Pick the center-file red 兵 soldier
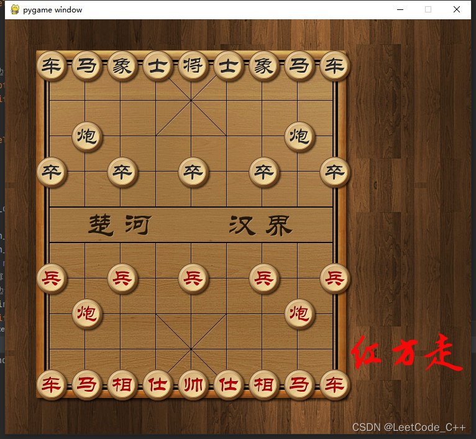 tap(193, 279)
